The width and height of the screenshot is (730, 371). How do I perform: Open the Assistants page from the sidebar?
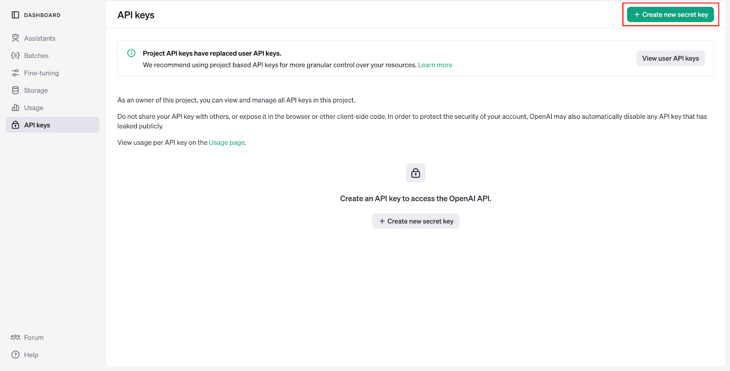click(x=40, y=39)
